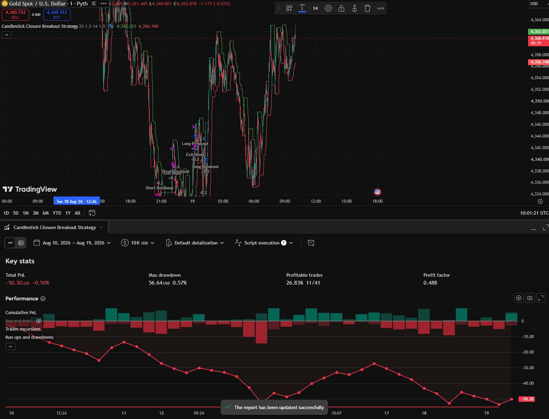Image resolution: width=549 pixels, height=419 pixels.
Task: Click the chart strategy legend title
Action: pos(40,26)
